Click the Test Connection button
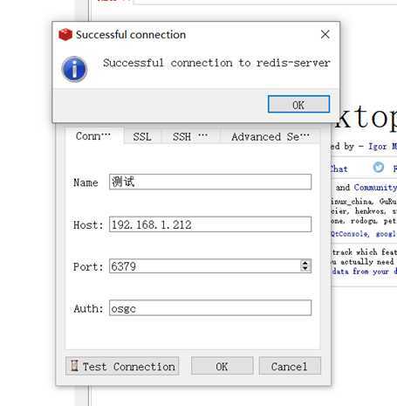397x406 pixels. click(x=122, y=366)
